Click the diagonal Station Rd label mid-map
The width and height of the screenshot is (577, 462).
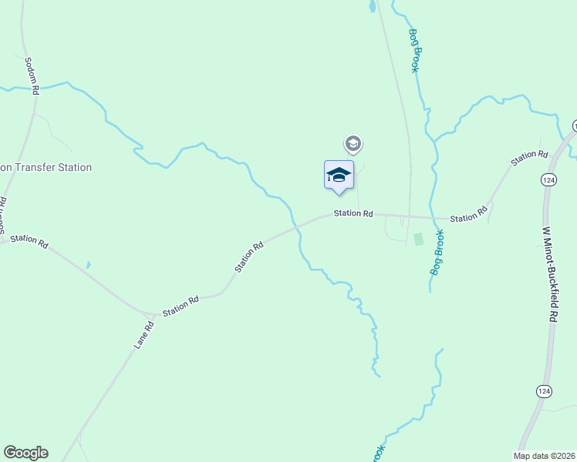tap(249, 256)
